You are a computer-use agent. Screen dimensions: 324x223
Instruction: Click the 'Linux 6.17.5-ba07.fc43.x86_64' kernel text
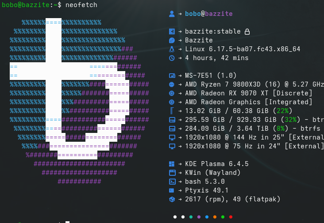click(x=243, y=49)
